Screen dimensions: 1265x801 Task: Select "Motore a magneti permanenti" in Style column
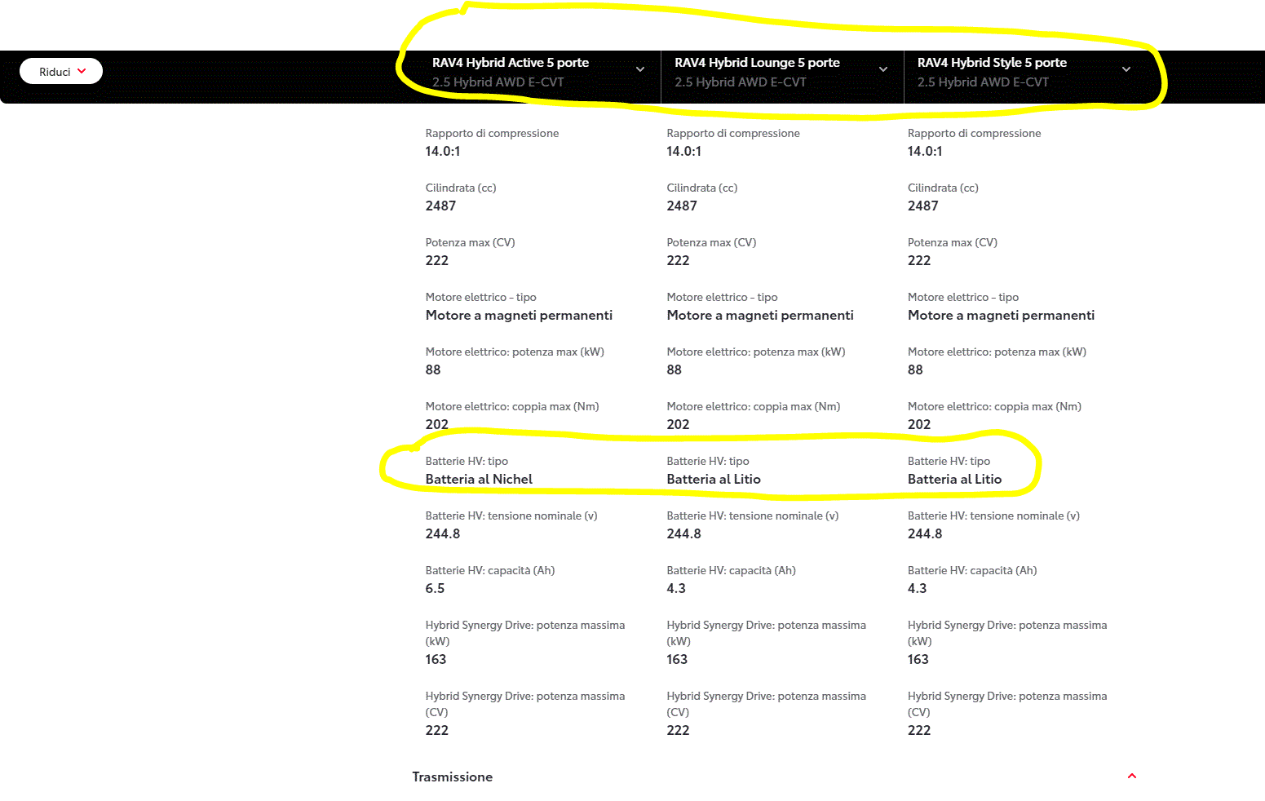[1001, 316]
